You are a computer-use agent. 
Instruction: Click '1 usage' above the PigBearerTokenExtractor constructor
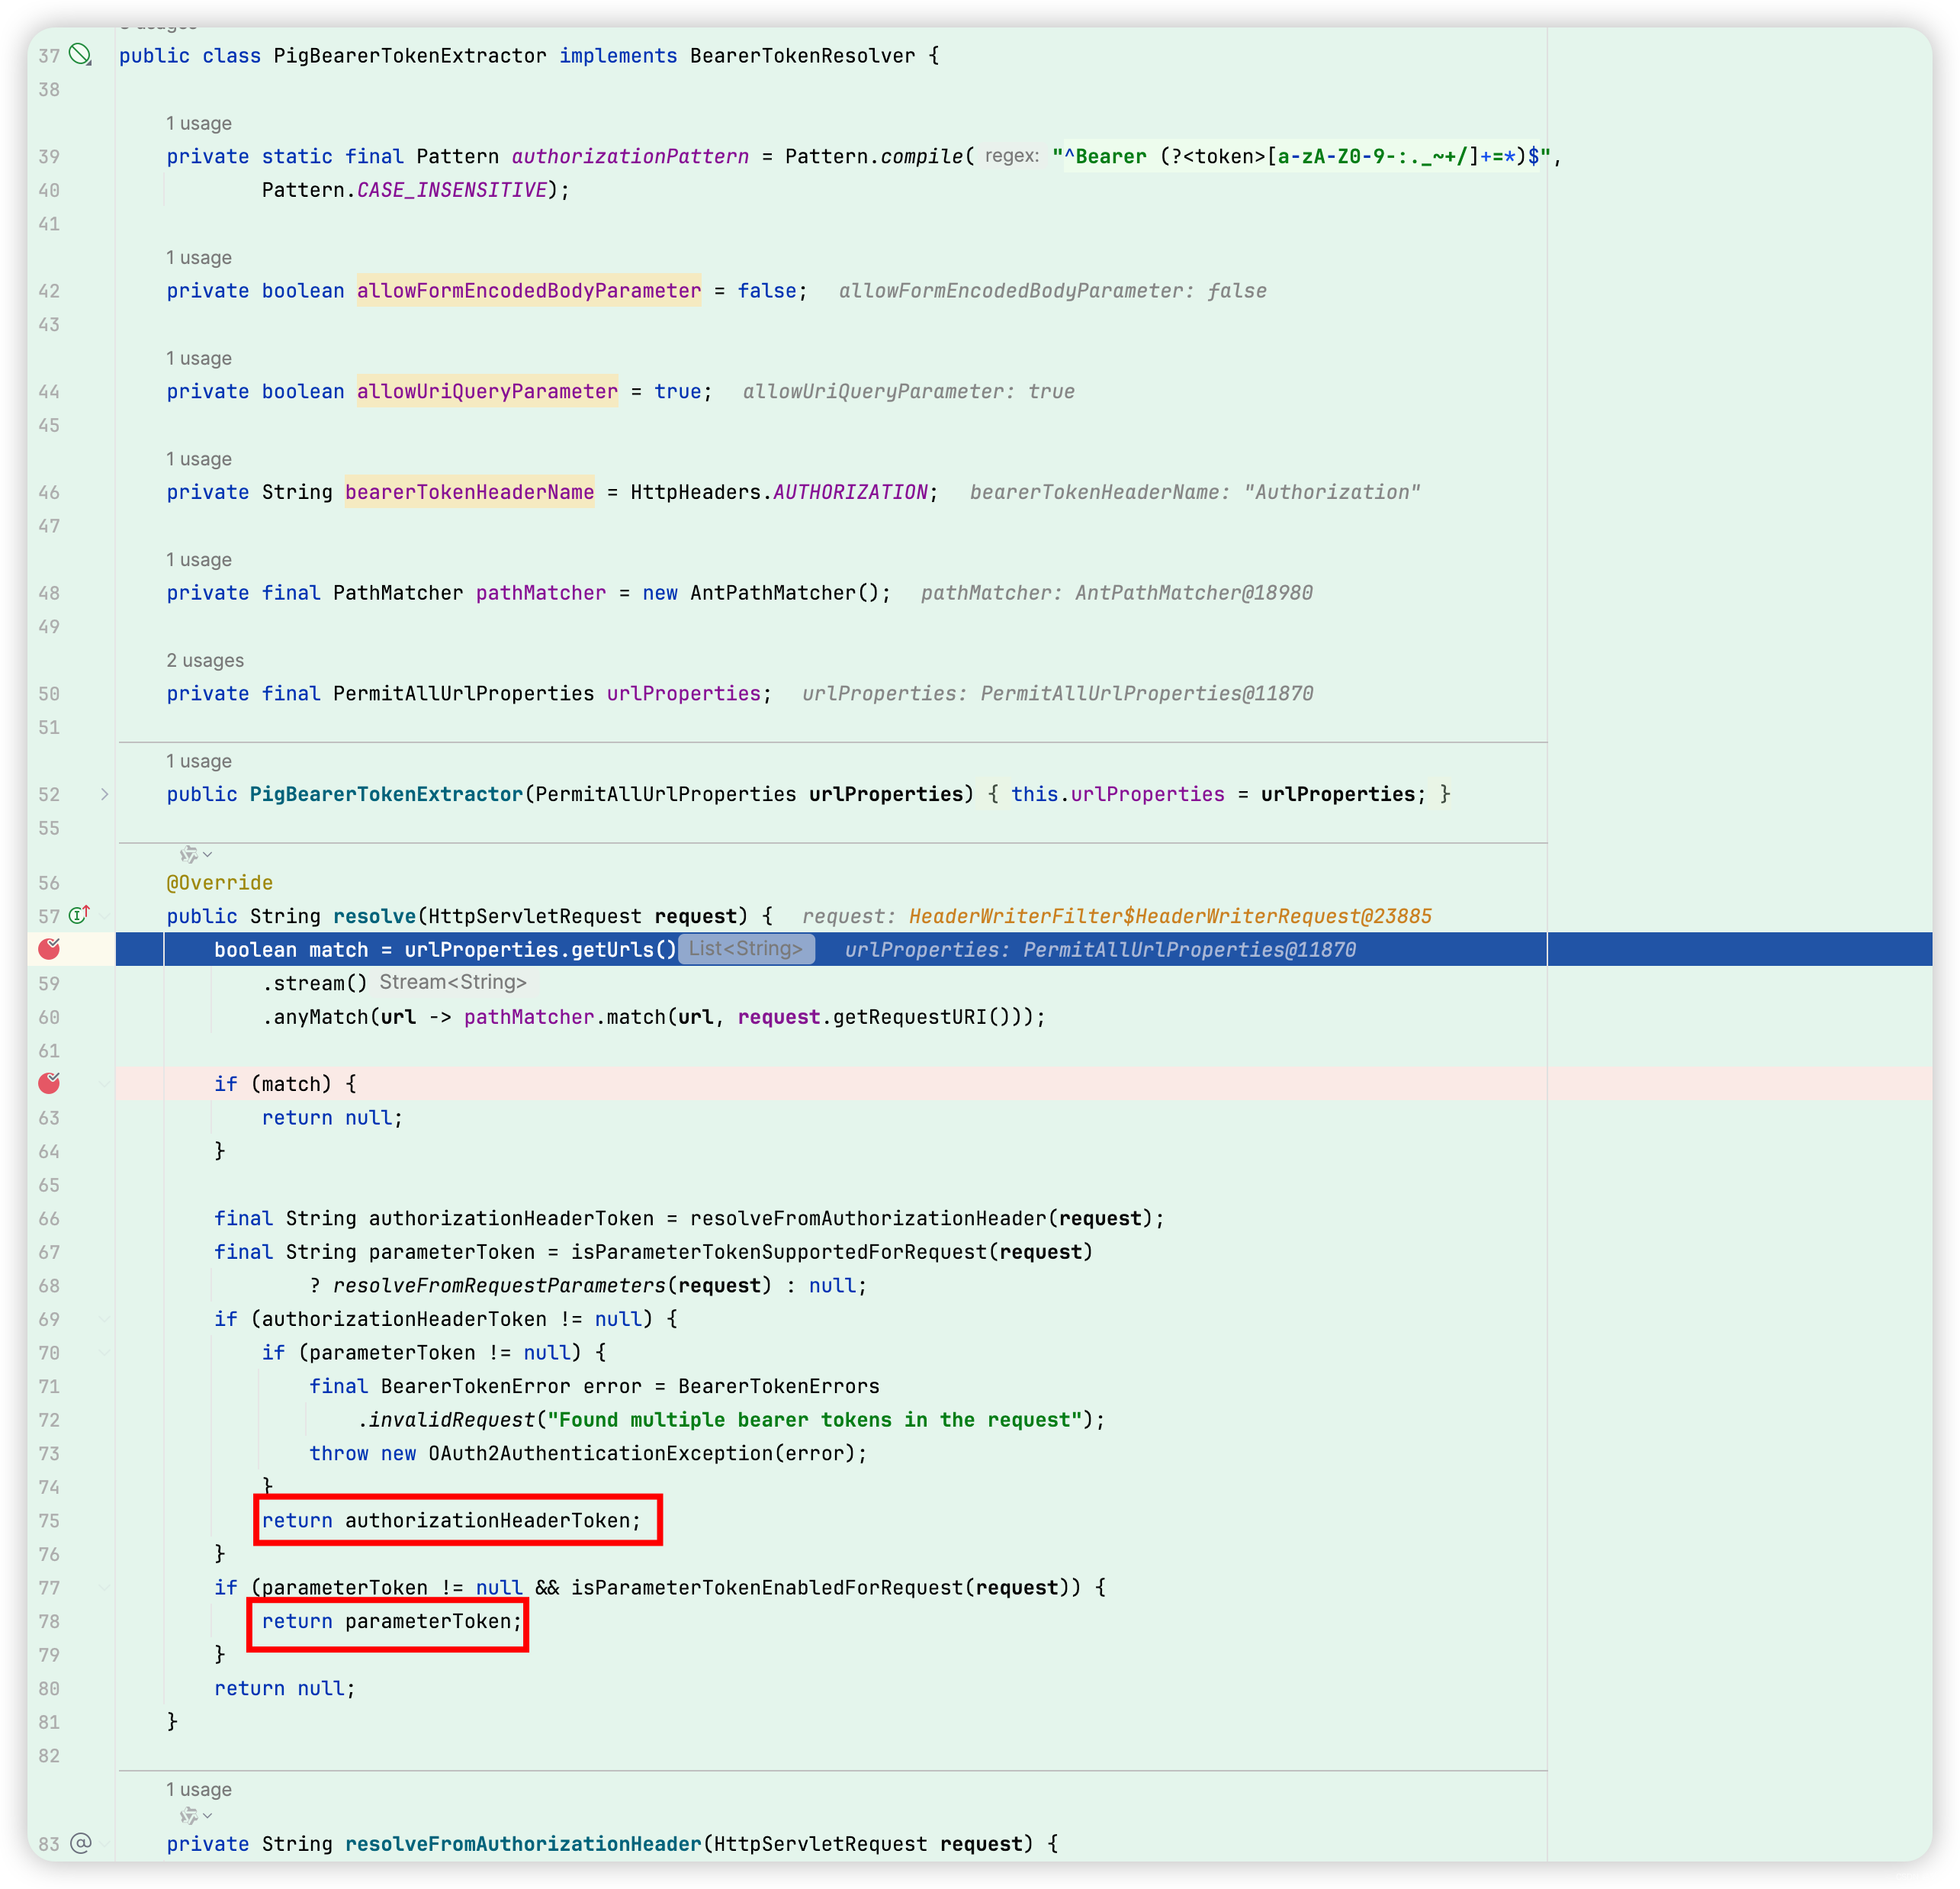(198, 761)
